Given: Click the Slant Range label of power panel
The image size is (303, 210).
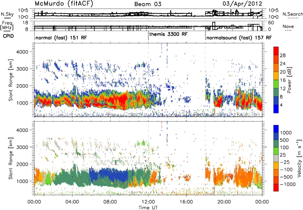Looking at the screenshot, I should pyautogui.click(x=11, y=80).
